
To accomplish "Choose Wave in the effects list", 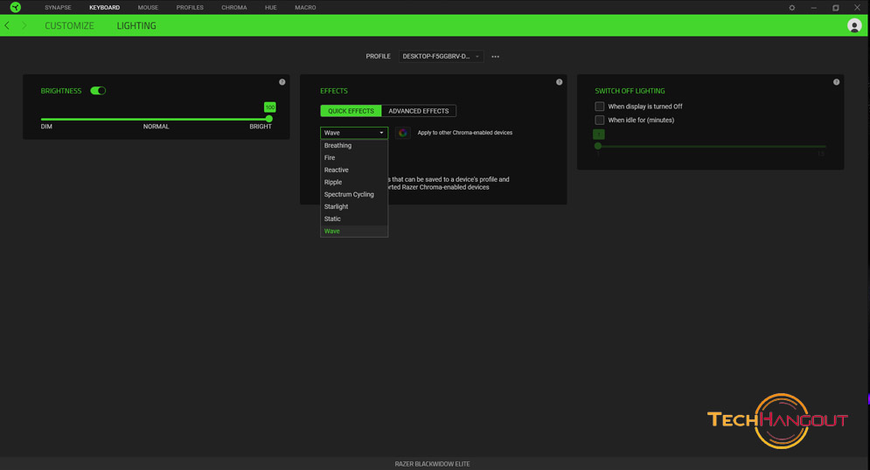I will click(x=354, y=231).
